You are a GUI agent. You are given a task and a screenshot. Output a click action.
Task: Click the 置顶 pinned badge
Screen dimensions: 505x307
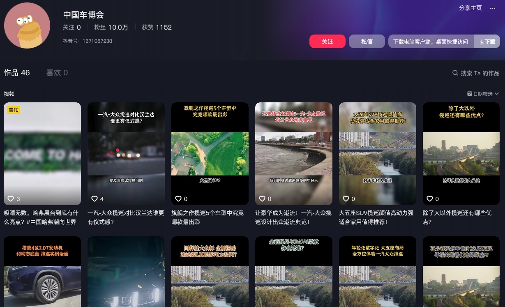pyautogui.click(x=14, y=110)
